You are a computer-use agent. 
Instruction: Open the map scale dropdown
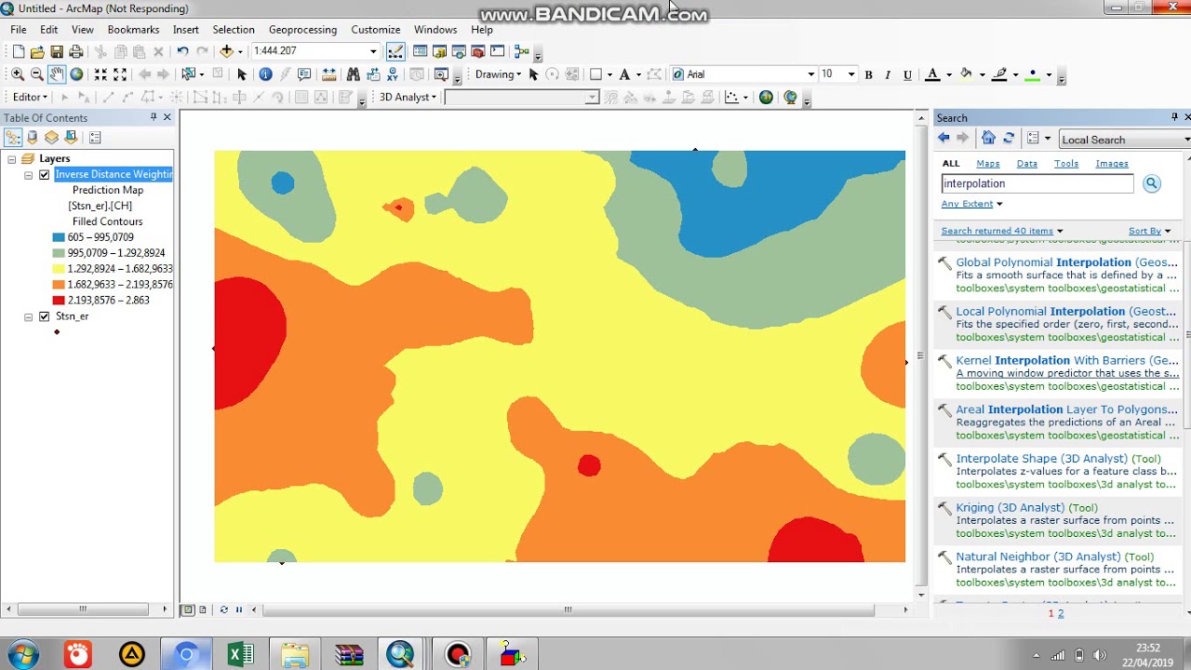click(373, 52)
